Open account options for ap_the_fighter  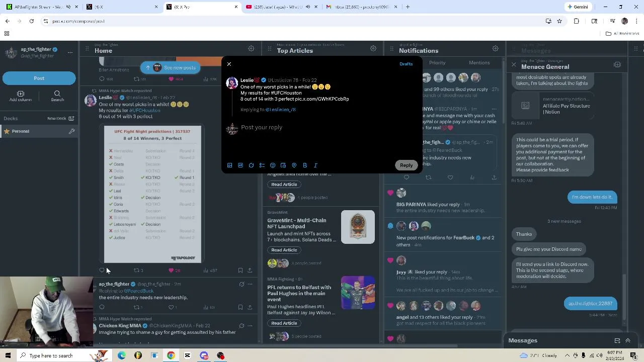tap(70, 52)
